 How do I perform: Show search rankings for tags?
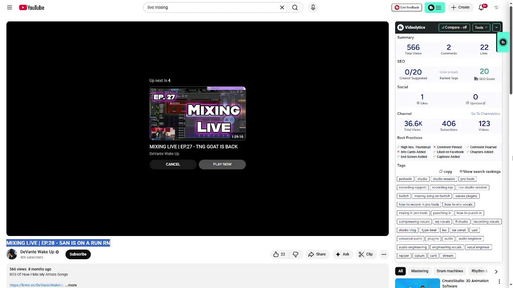tap(480, 172)
